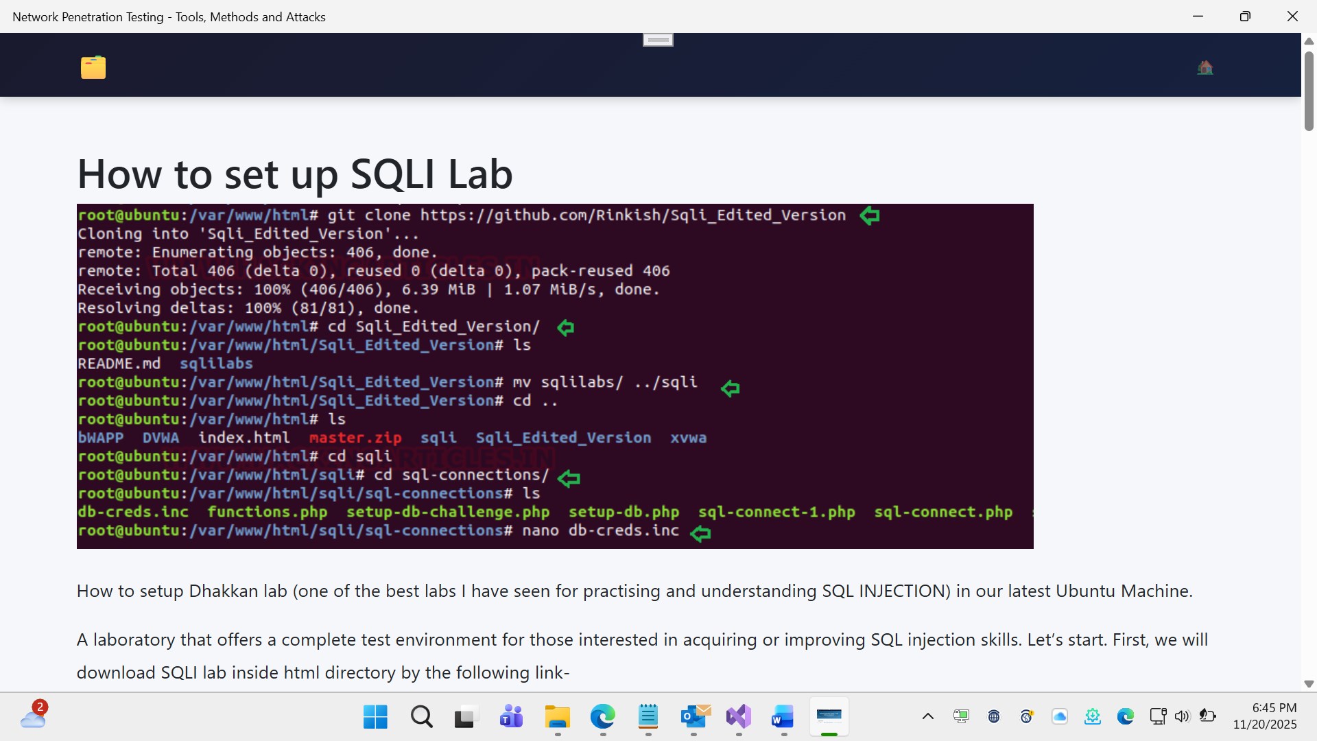Image resolution: width=1317 pixels, height=741 pixels.
Task: Click the taskbar Search icon
Action: pos(421,717)
